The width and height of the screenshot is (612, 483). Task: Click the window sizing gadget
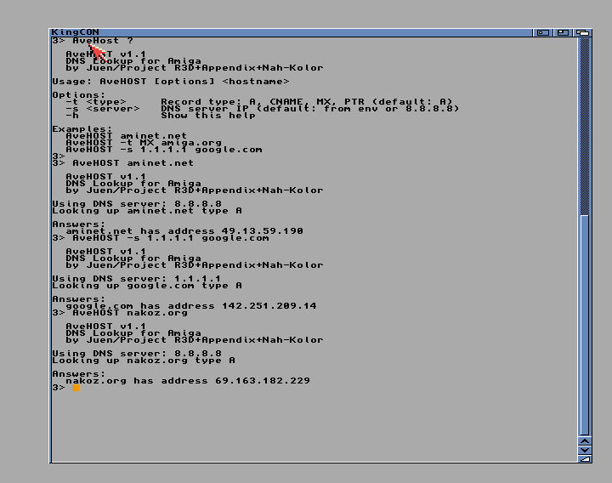click(x=585, y=459)
